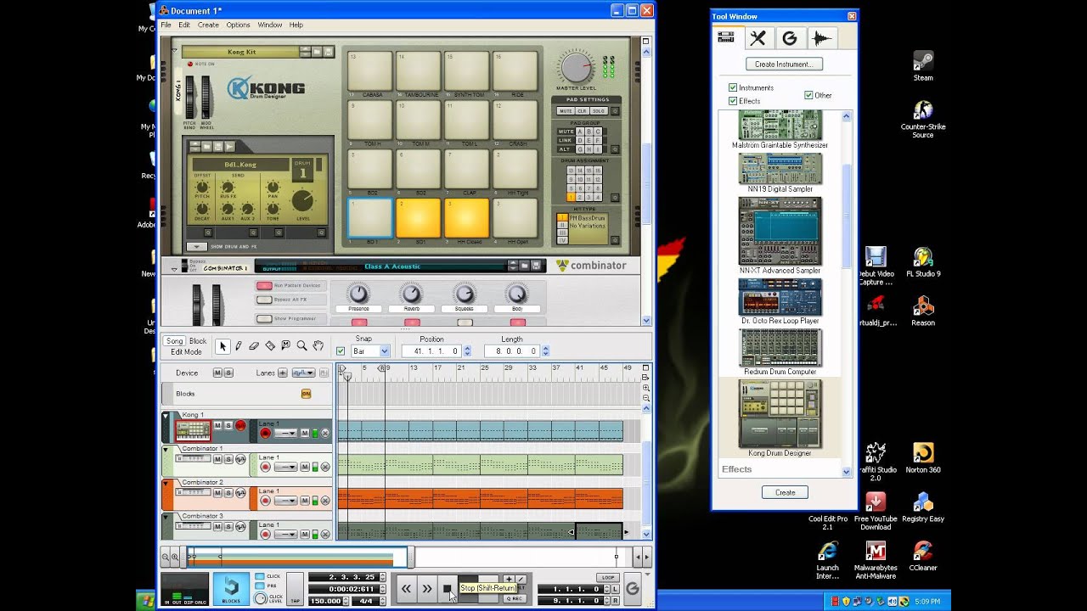1087x611 pixels.
Task: Click the Stop transport button
Action: 448,588
